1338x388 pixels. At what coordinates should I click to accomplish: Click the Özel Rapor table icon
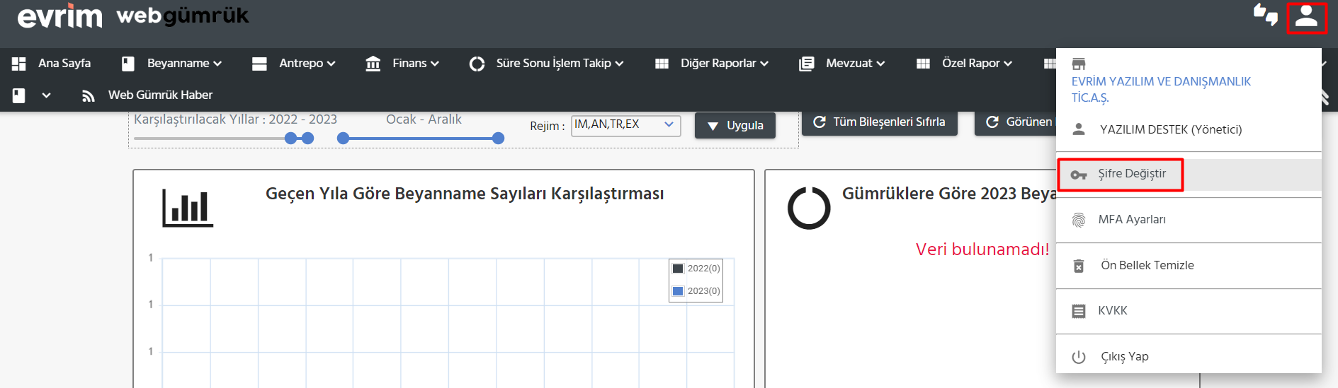point(923,64)
